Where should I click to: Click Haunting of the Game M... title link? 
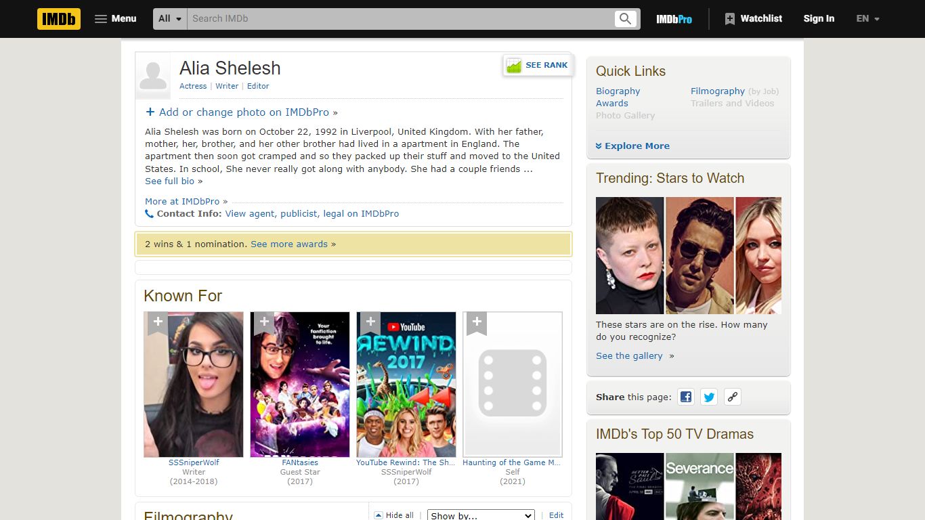click(x=512, y=463)
